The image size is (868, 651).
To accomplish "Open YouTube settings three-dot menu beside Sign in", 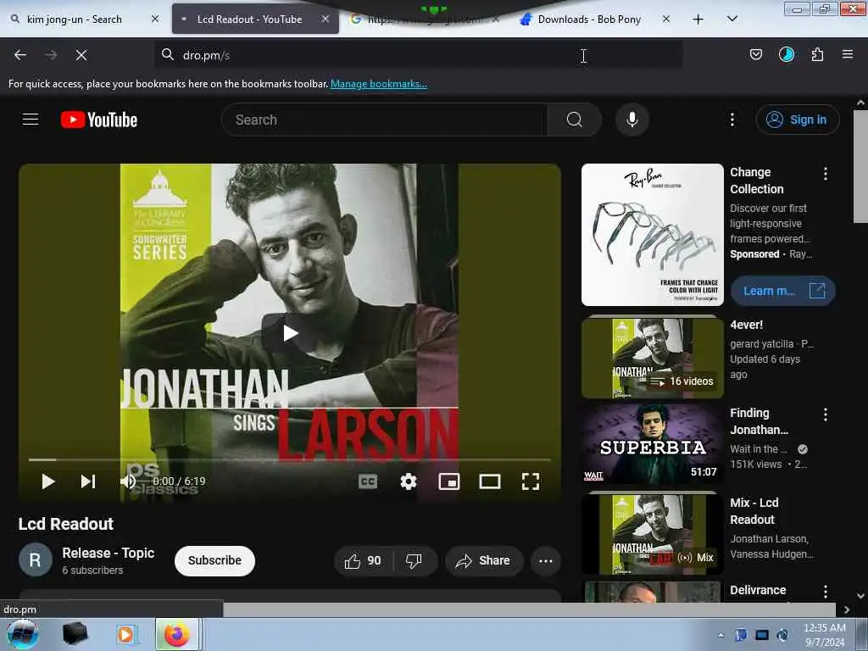I will click(x=732, y=120).
